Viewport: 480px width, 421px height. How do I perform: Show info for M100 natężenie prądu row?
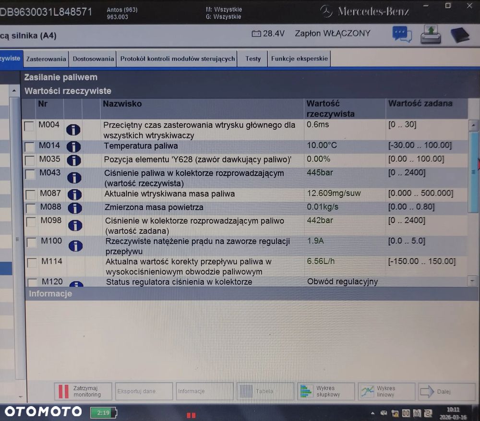coord(75,246)
